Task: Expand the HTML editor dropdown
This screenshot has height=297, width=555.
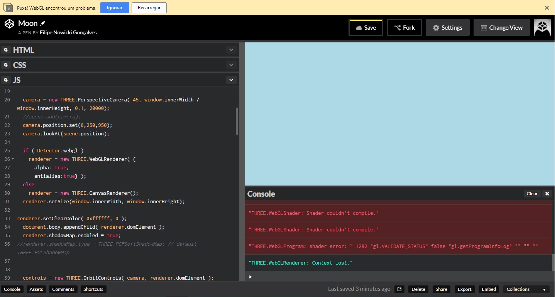Action: 231,50
